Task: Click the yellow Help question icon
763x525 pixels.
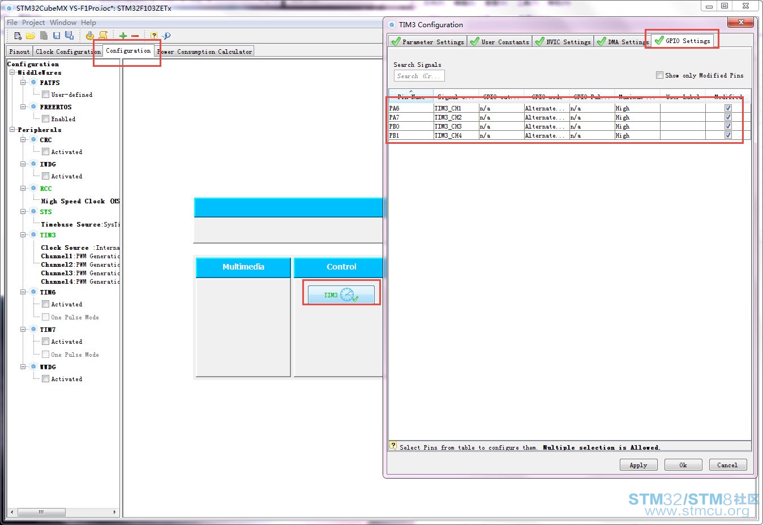Action: click(x=154, y=36)
